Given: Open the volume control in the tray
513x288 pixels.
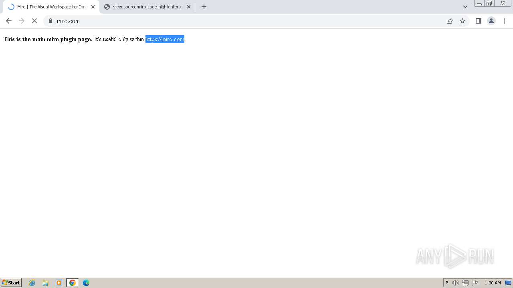Looking at the screenshot, I should click(456, 283).
